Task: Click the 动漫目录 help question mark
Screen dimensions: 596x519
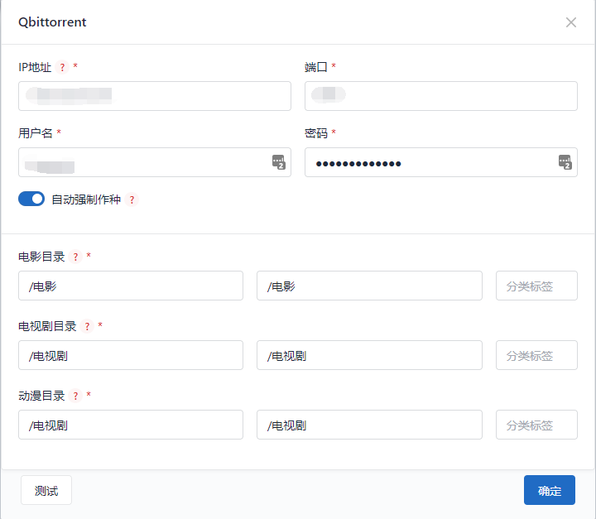Action: [x=75, y=396]
